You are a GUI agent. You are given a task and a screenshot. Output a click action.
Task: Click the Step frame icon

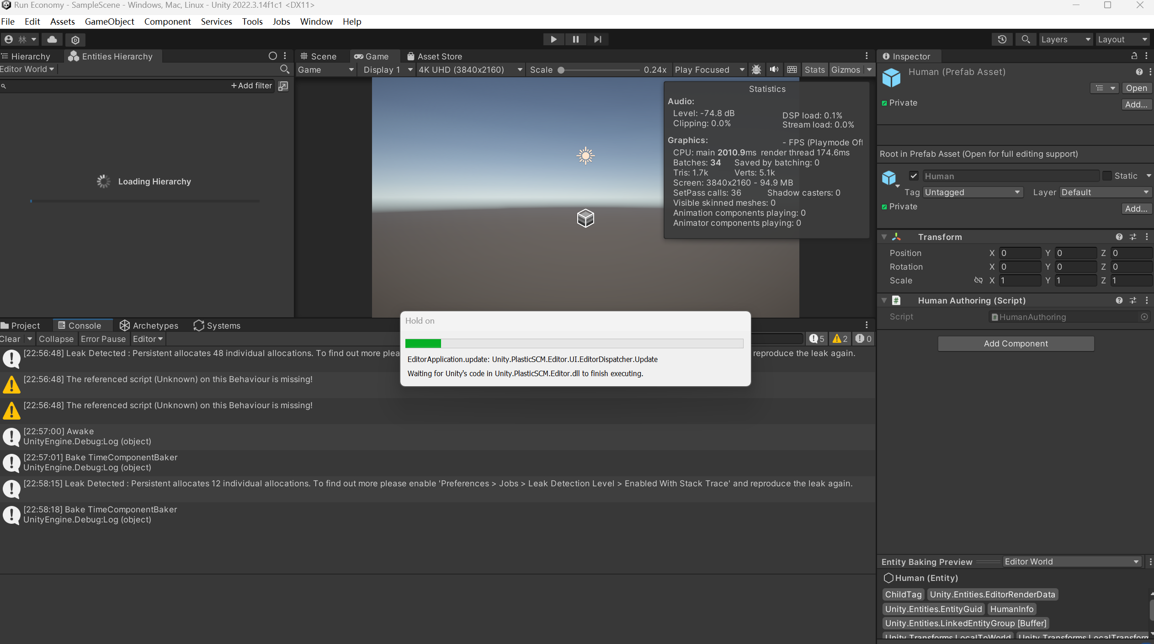tap(597, 39)
